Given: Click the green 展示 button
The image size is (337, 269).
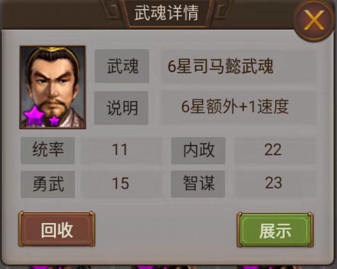Looking at the screenshot, I should [x=275, y=230].
